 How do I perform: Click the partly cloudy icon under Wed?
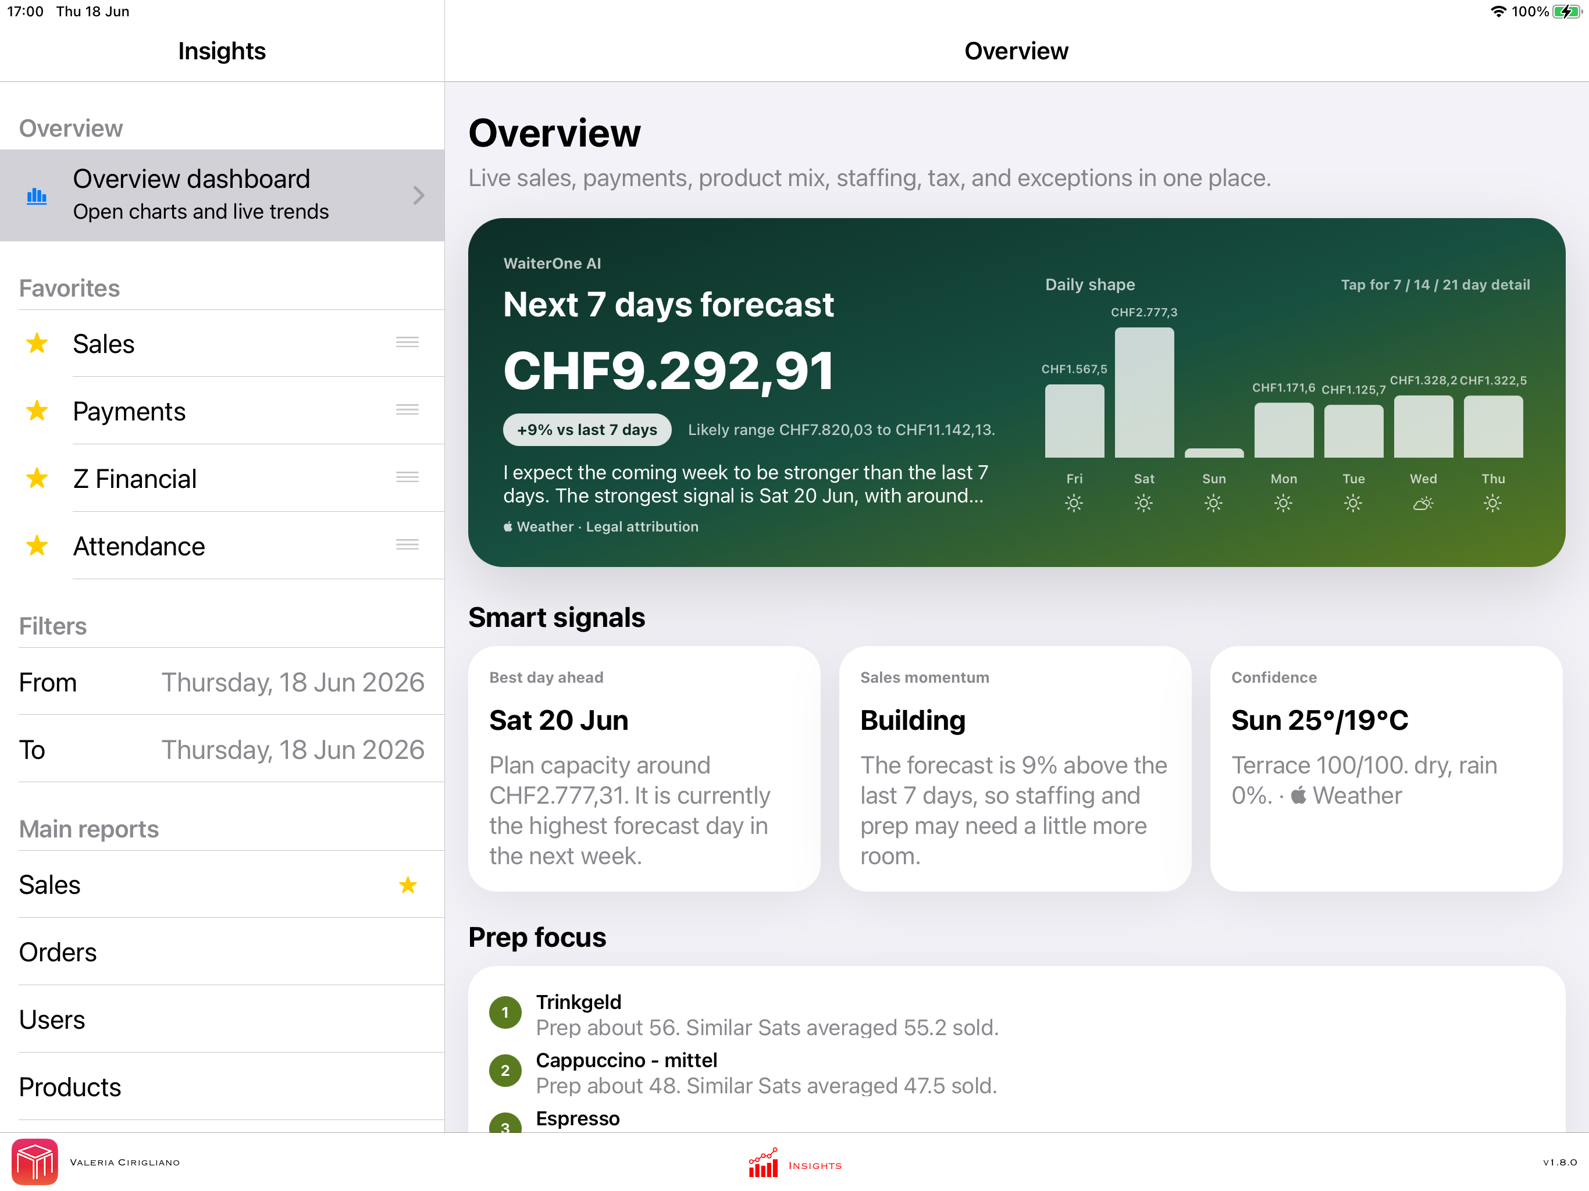1423,504
